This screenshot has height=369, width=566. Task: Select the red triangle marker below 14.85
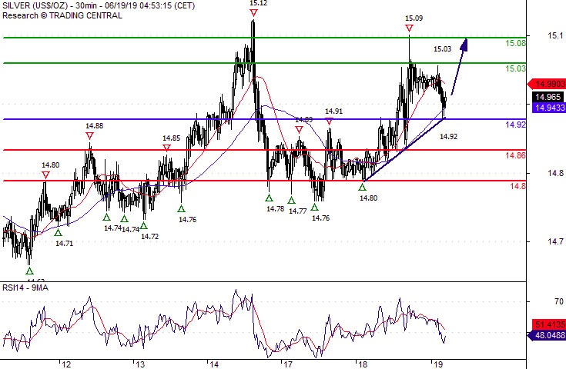(166, 148)
